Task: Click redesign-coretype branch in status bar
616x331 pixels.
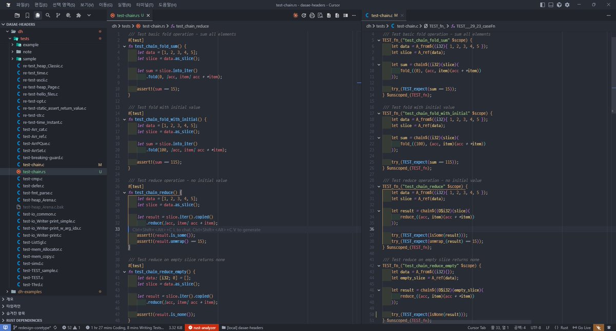Action: 32,327
